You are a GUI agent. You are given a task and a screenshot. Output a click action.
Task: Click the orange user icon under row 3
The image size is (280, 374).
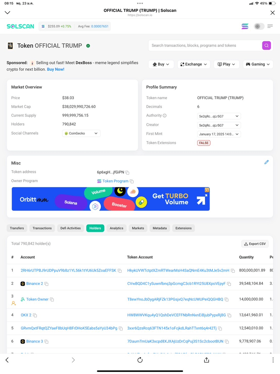pos(14,303)
